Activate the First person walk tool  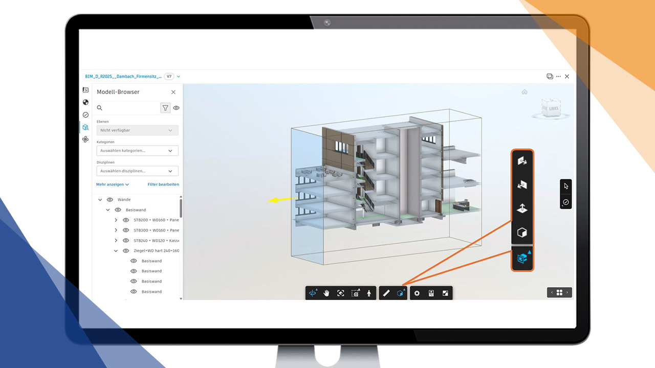click(369, 293)
